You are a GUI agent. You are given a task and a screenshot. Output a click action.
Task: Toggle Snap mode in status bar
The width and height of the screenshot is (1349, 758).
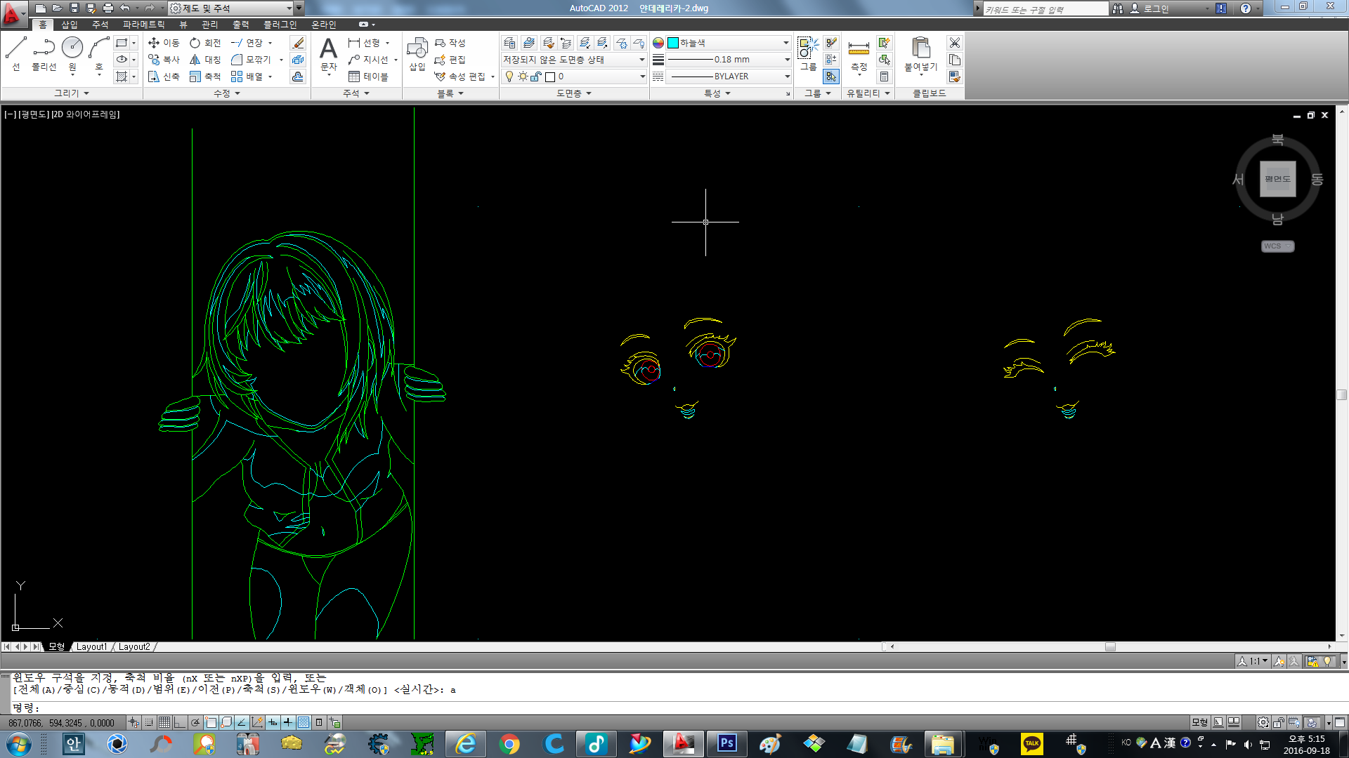[149, 722]
